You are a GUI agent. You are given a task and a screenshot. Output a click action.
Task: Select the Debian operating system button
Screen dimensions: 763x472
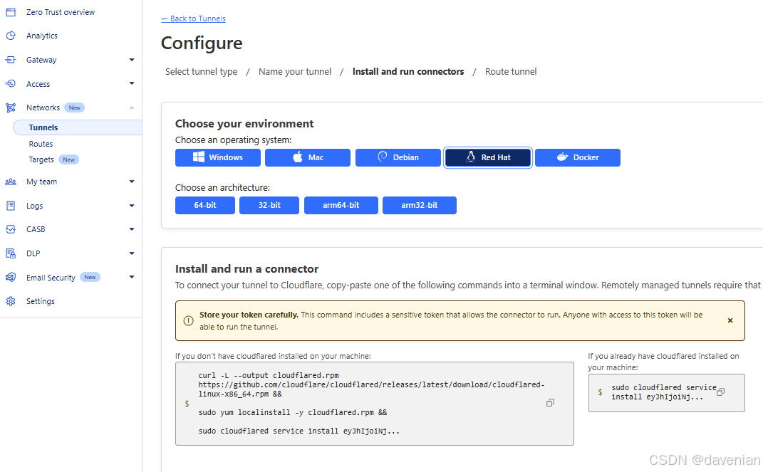398,157
